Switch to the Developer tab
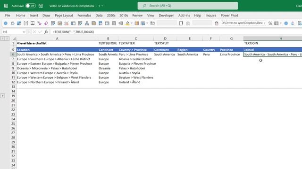This screenshot has width=302, height=169. pos(166,15)
